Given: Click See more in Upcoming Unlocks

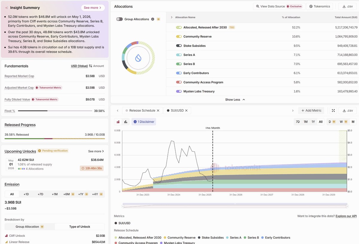Looking at the screenshot, I should pyautogui.click(x=96, y=151).
